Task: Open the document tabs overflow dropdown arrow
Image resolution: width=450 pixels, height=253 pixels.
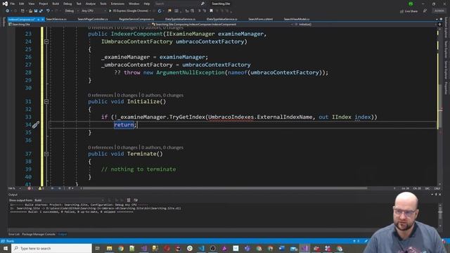Action: pos(437,19)
